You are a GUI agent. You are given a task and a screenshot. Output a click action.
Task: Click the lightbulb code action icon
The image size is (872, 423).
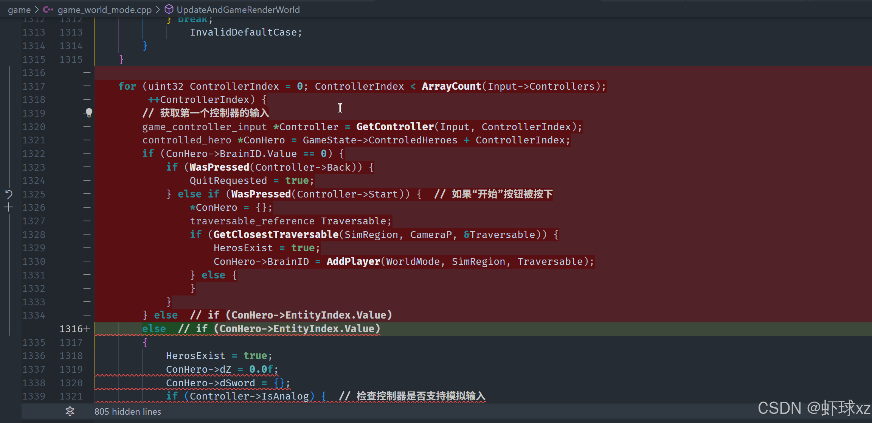(89, 113)
